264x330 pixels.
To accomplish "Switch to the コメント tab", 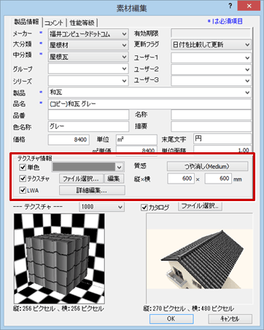I will click(54, 23).
